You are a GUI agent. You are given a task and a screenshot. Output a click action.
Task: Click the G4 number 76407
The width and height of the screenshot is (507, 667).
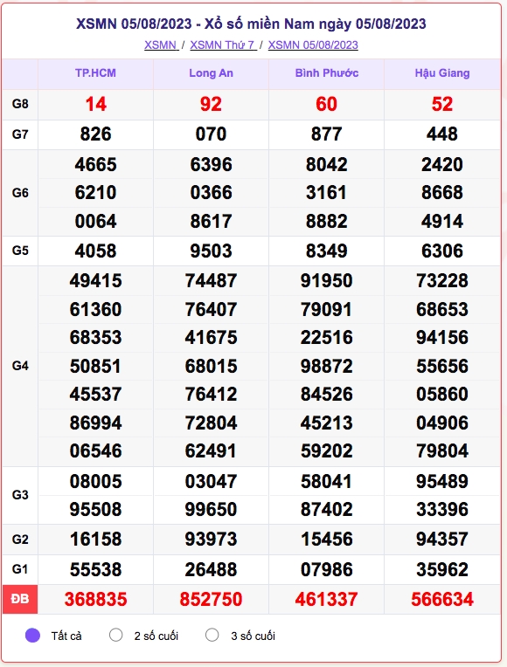pos(211,309)
